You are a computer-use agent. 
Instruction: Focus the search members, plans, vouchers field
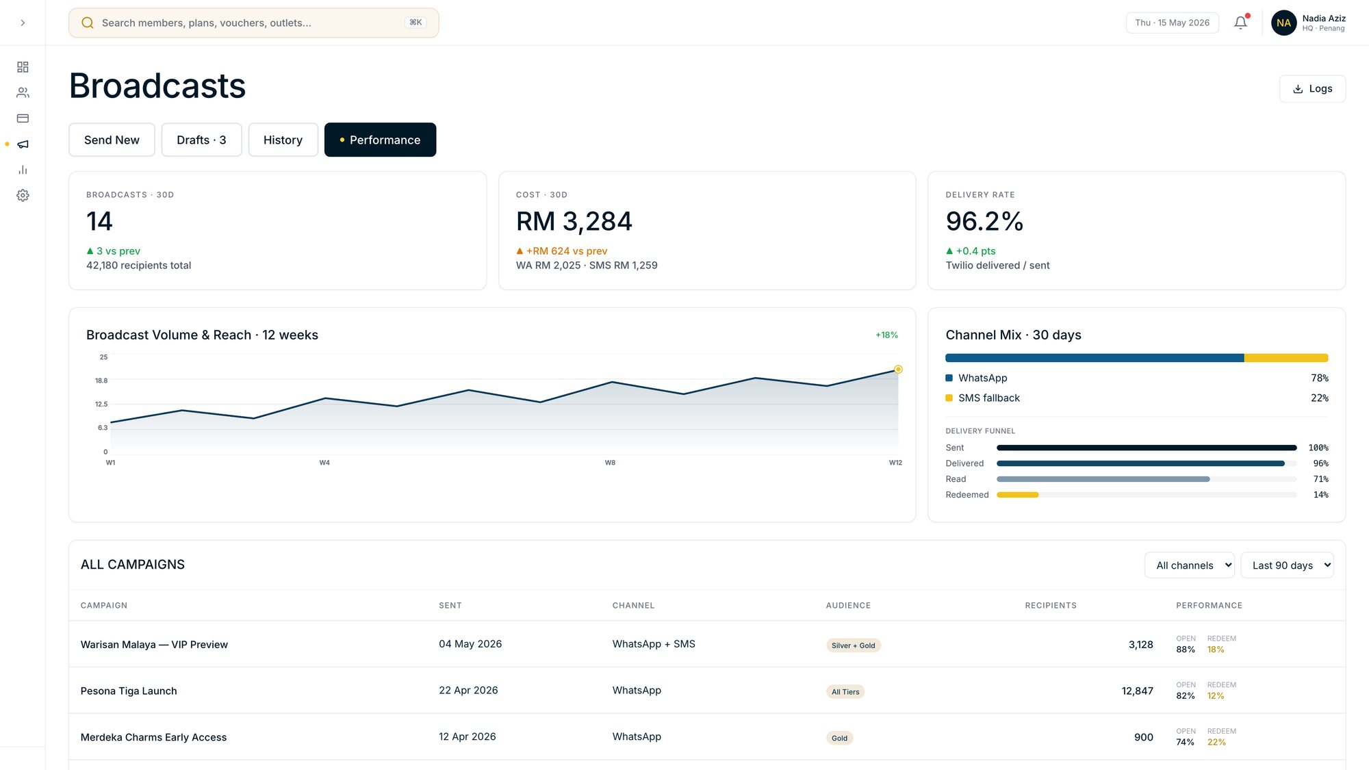click(253, 23)
